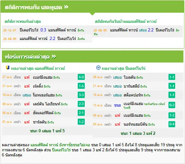Image resolution: width=185 pixels, height=164 pixels.
Task: Click ลีกคัพ tag in the recent meetings list
Action: coord(81,39)
